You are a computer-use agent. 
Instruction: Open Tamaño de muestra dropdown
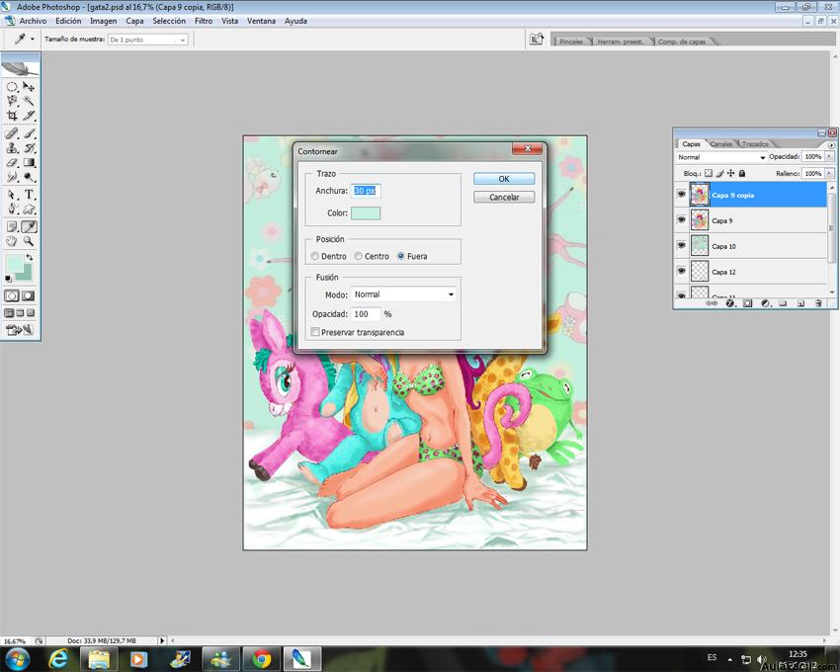148,40
